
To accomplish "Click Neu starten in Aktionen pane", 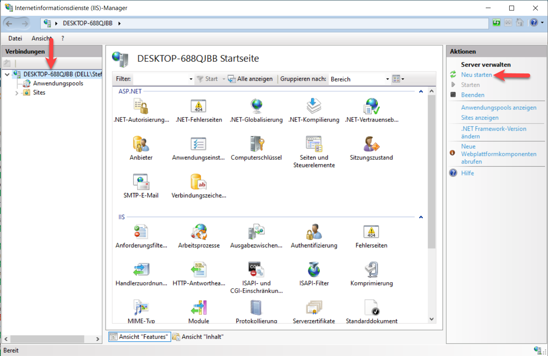I will click(476, 75).
